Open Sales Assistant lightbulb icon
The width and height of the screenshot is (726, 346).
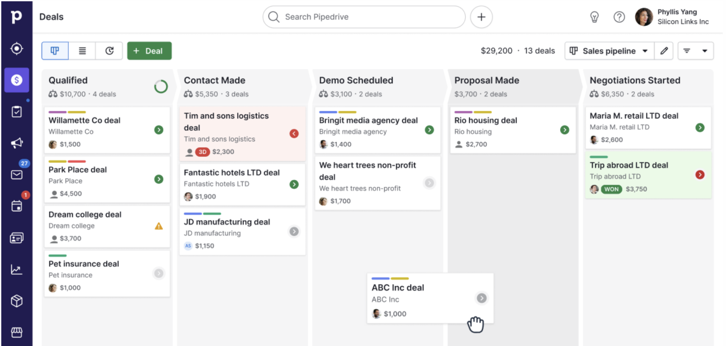(x=594, y=17)
